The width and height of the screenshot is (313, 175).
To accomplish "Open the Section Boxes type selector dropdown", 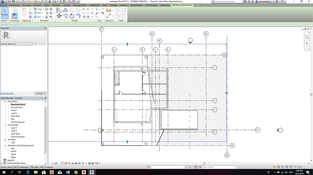I will click(x=17, y=44).
